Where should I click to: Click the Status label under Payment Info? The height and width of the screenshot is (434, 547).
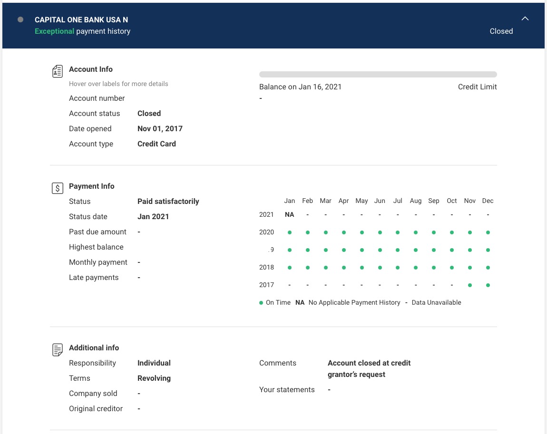(79, 202)
